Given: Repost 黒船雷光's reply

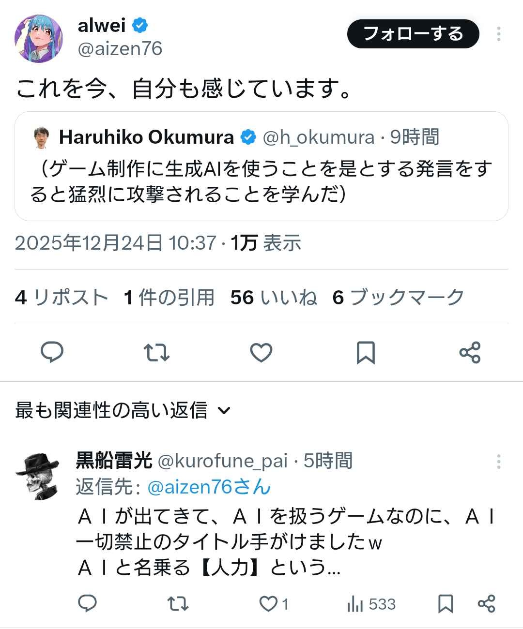Looking at the screenshot, I should click(178, 603).
